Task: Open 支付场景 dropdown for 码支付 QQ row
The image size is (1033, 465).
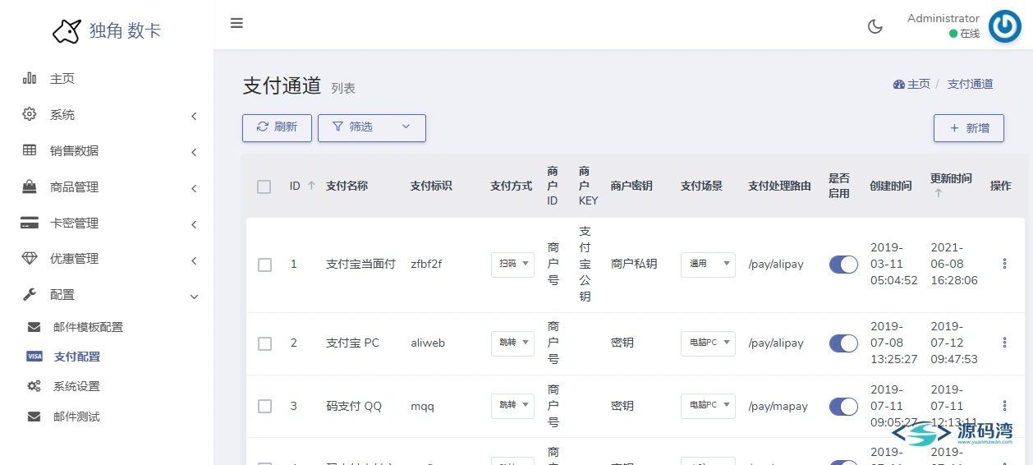Action: pyautogui.click(x=708, y=406)
